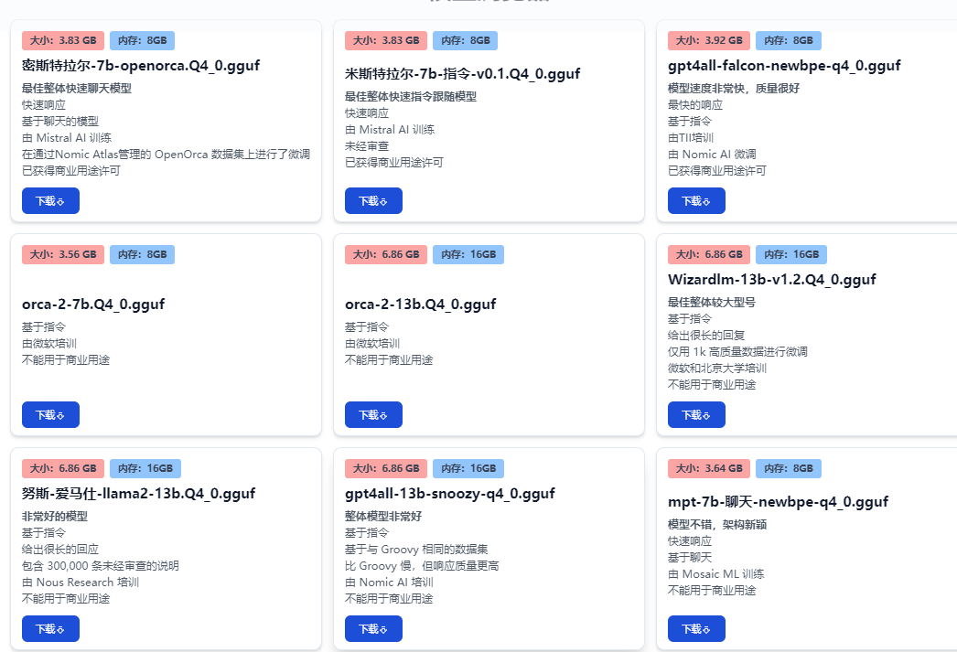Click the download icon on orca-2-7b card
This screenshot has height=652, width=957.
tap(61, 414)
